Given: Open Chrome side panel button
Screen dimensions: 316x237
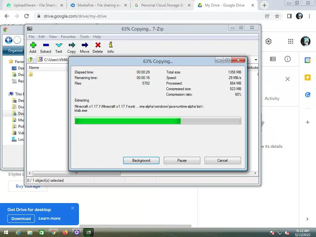Looking at the screenshot, I should click(289, 16).
